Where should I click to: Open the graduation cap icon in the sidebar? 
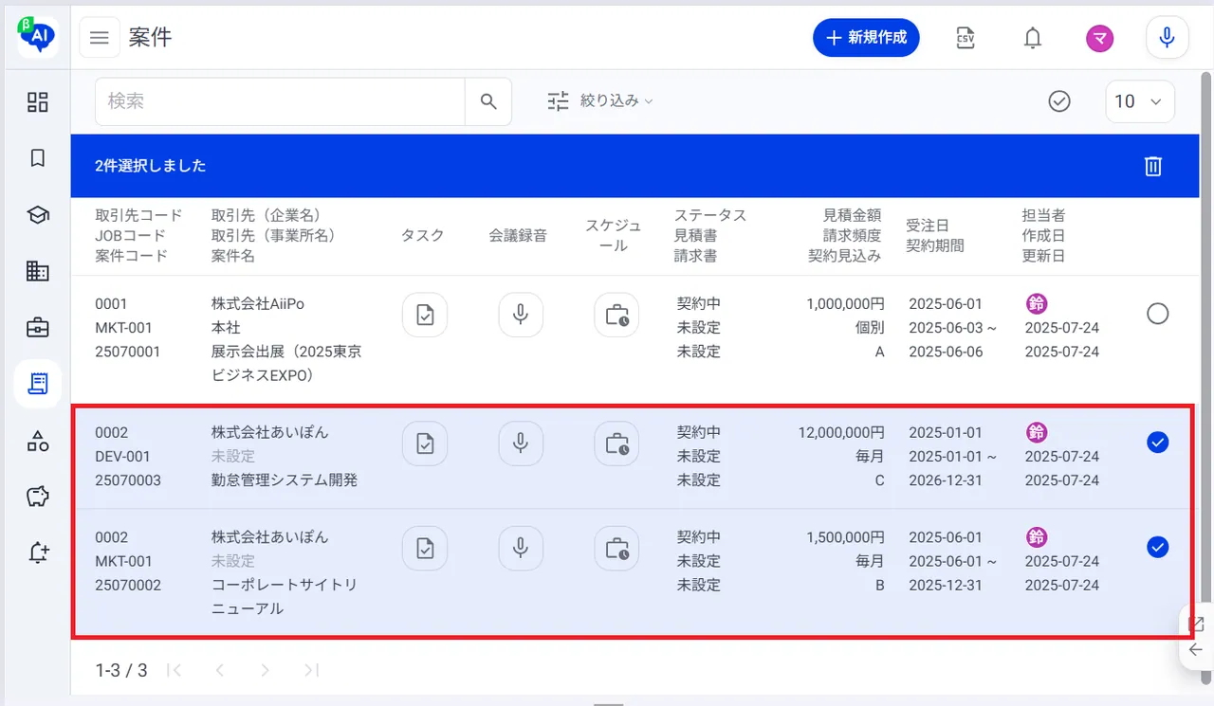click(38, 215)
